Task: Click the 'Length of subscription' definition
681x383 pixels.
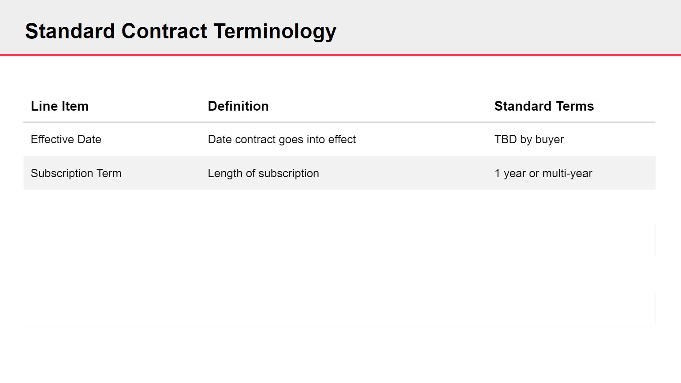Action: click(263, 173)
